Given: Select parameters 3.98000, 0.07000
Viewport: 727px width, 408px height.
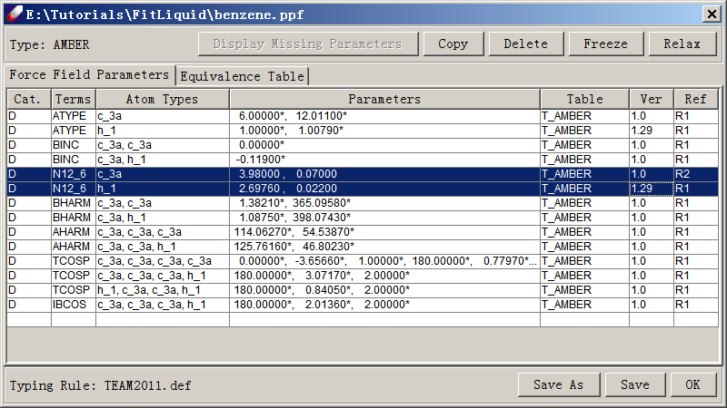Looking at the screenshot, I should 384,174.
